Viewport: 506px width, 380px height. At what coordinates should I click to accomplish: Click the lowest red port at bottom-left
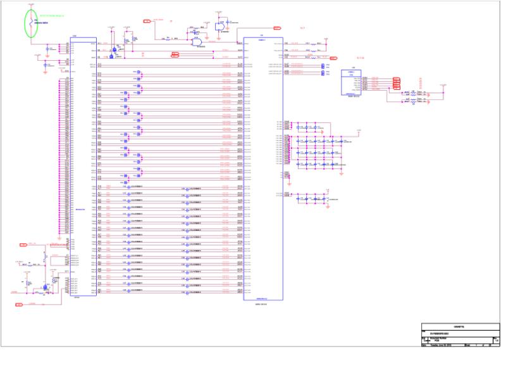pos(19,305)
